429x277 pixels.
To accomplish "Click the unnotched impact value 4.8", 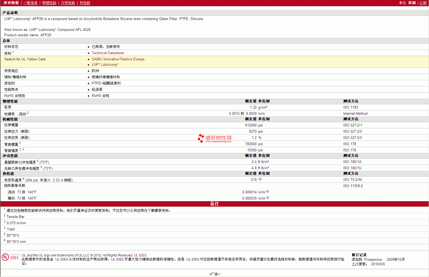I will (254, 168).
